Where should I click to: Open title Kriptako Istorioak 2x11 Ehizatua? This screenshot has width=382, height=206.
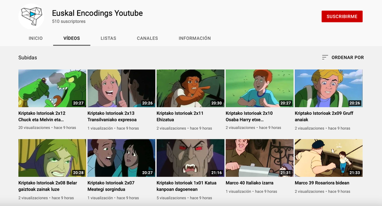click(x=180, y=116)
